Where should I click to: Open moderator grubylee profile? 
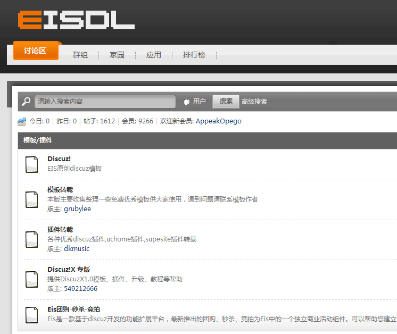78,209
